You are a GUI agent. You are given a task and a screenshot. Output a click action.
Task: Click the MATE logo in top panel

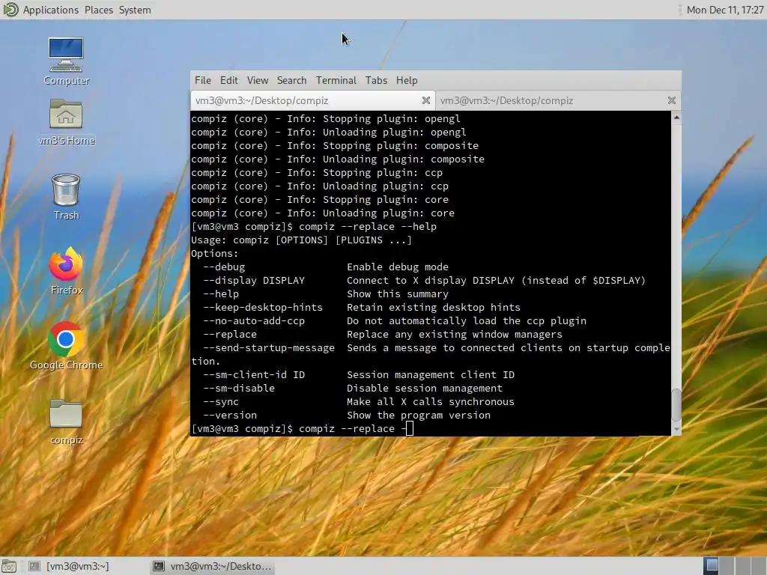click(x=10, y=10)
